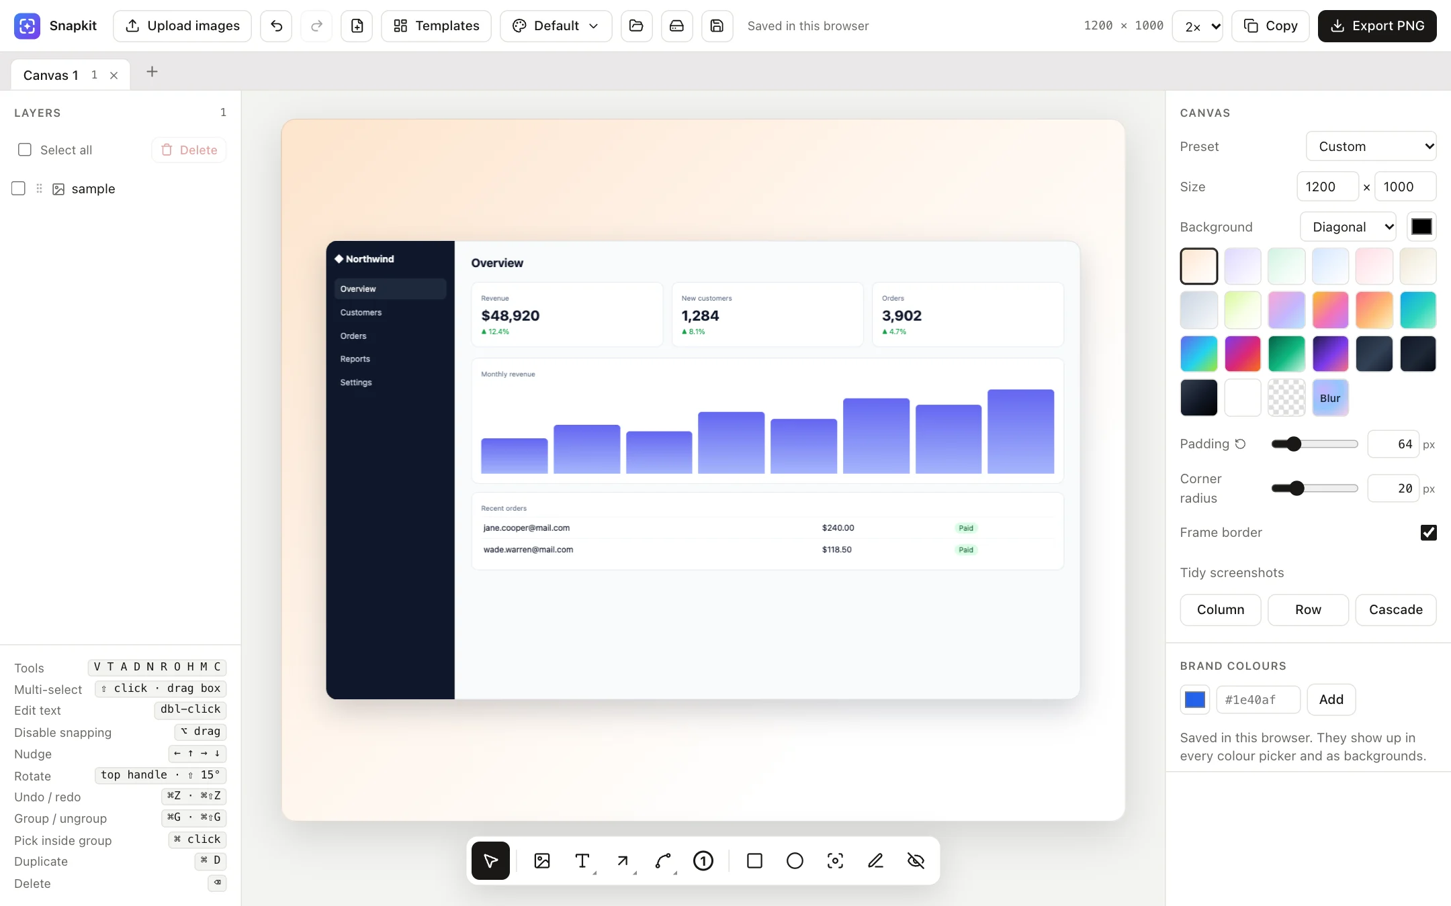Arrange screenshots with Cascade button
This screenshot has height=906, width=1451.
coord(1396,609)
